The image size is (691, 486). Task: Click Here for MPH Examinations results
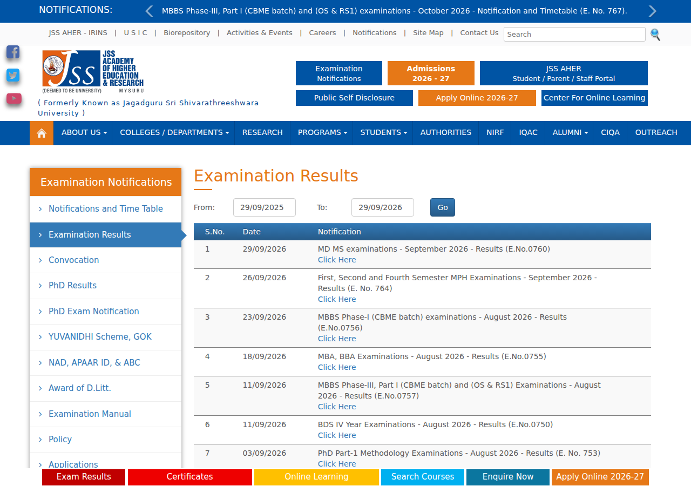(337, 299)
